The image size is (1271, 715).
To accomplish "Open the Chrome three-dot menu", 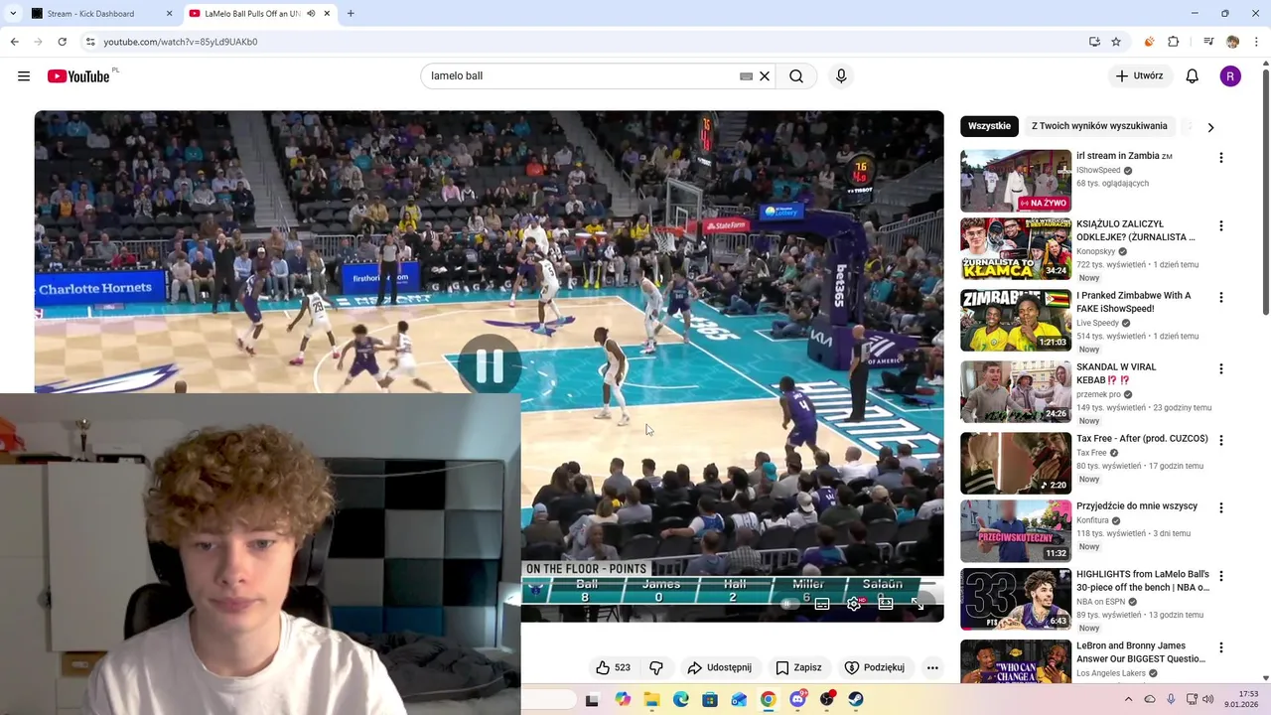I will tap(1257, 42).
